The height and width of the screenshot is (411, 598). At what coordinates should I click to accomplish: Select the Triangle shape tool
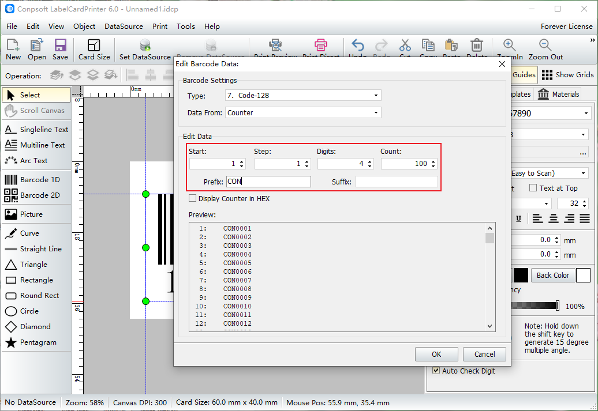click(x=36, y=265)
